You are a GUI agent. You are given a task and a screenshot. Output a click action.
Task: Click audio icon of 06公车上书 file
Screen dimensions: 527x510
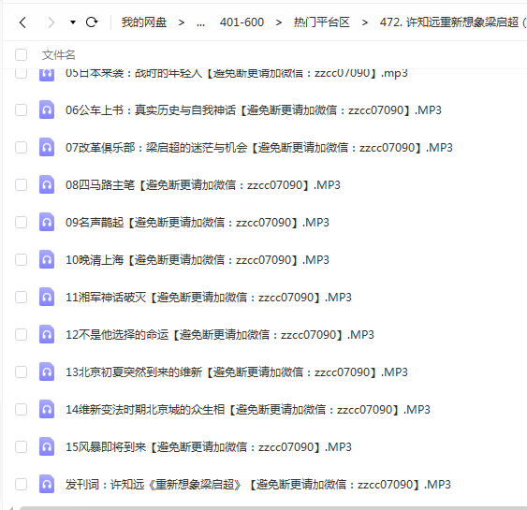coord(47,109)
